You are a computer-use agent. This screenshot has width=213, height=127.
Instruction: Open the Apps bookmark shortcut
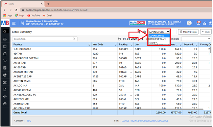(x=8, y=15)
